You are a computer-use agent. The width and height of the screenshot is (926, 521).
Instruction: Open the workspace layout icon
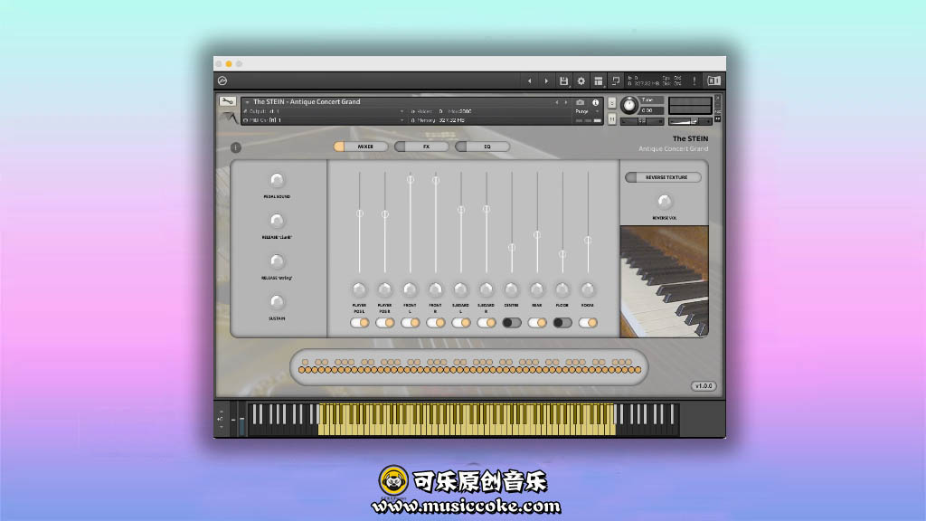(599, 81)
